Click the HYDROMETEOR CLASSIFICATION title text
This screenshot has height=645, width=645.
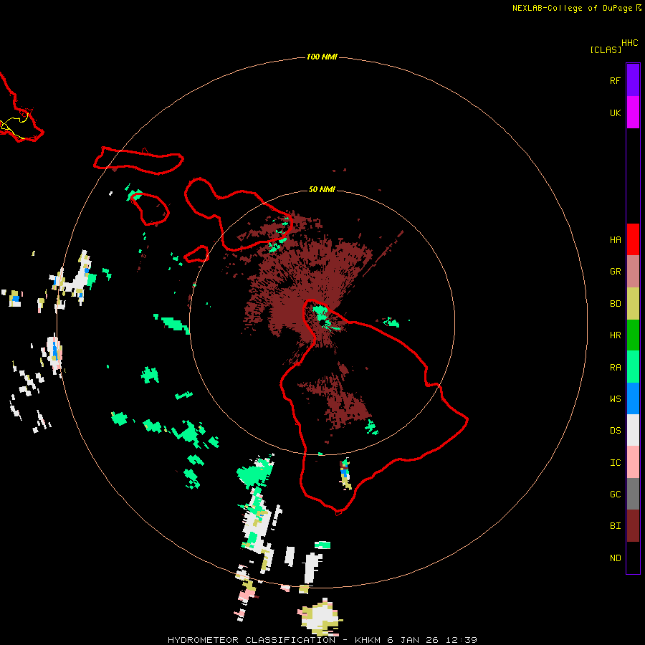point(252,640)
